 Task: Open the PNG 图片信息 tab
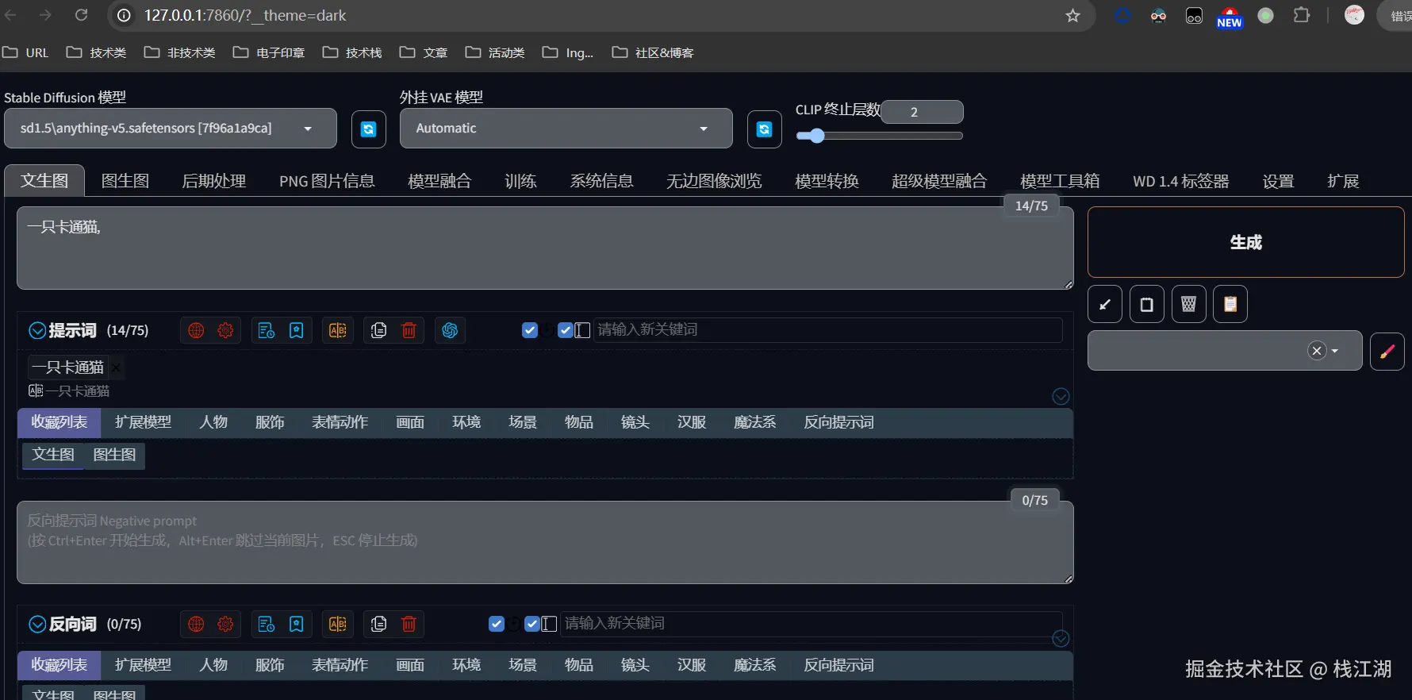(x=327, y=181)
